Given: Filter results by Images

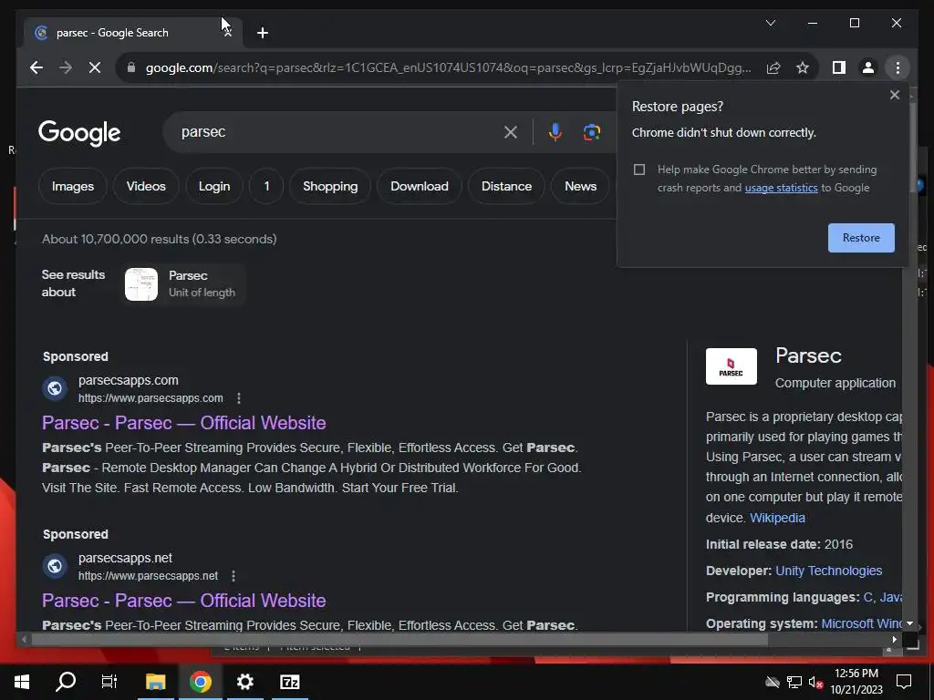Looking at the screenshot, I should pyautogui.click(x=73, y=186).
